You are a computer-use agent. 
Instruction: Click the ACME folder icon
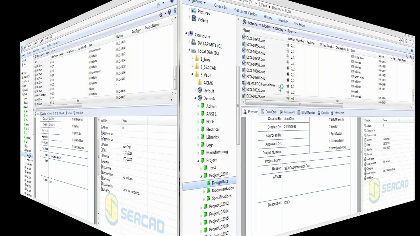tap(199, 83)
